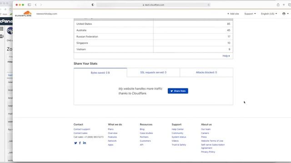Open a new tab with plus icon
Image resolution: width=291 pixels, height=163 pixels.
click(x=284, y=5)
